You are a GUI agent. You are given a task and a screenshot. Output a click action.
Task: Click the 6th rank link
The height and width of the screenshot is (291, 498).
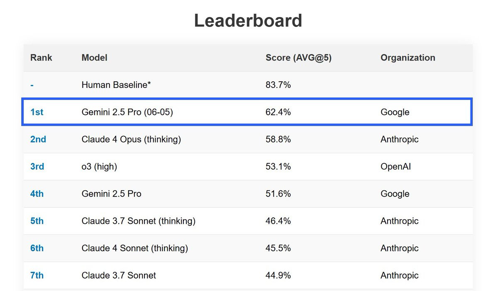click(x=37, y=248)
